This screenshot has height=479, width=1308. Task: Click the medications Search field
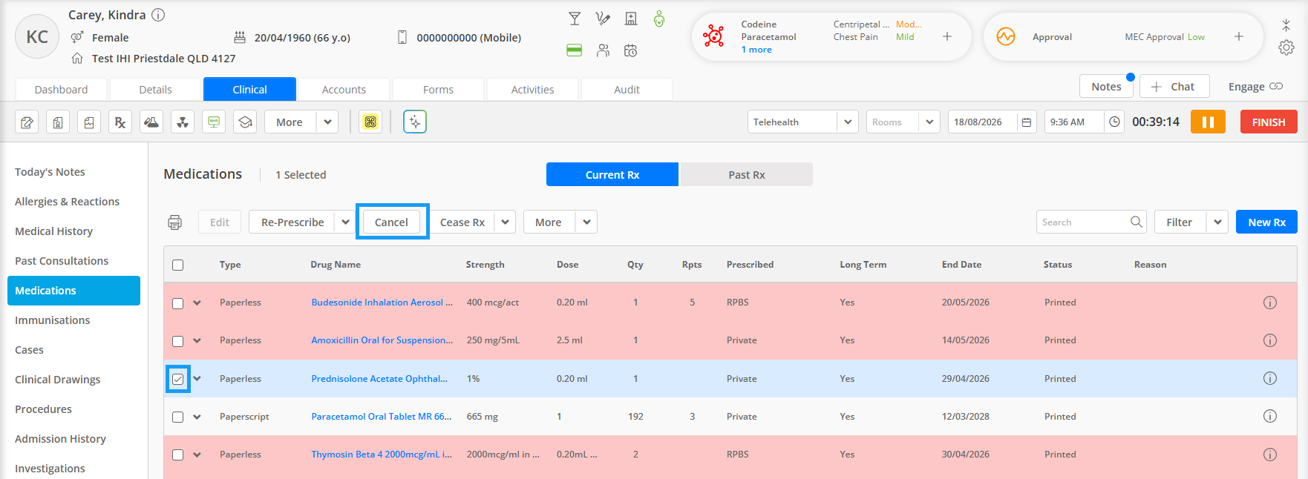[1082, 222]
